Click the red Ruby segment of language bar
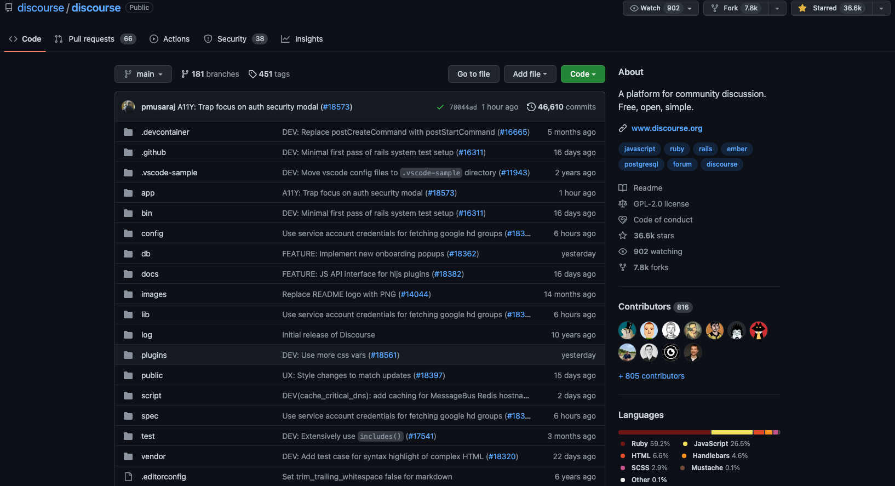The width and height of the screenshot is (895, 486). point(664,432)
